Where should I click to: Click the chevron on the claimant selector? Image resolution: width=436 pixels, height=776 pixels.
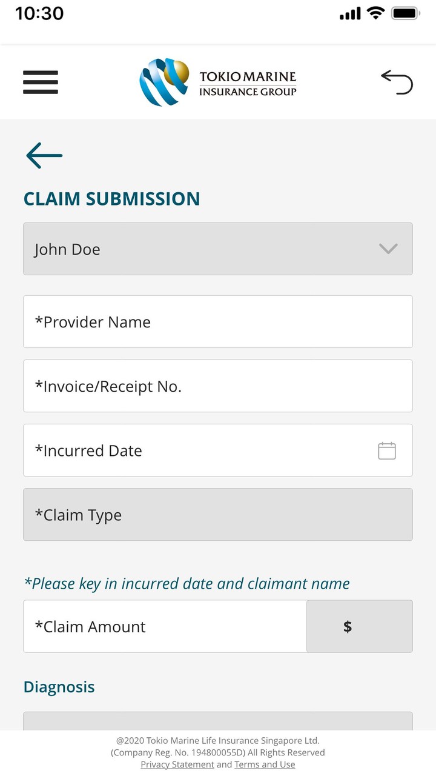[x=388, y=249]
